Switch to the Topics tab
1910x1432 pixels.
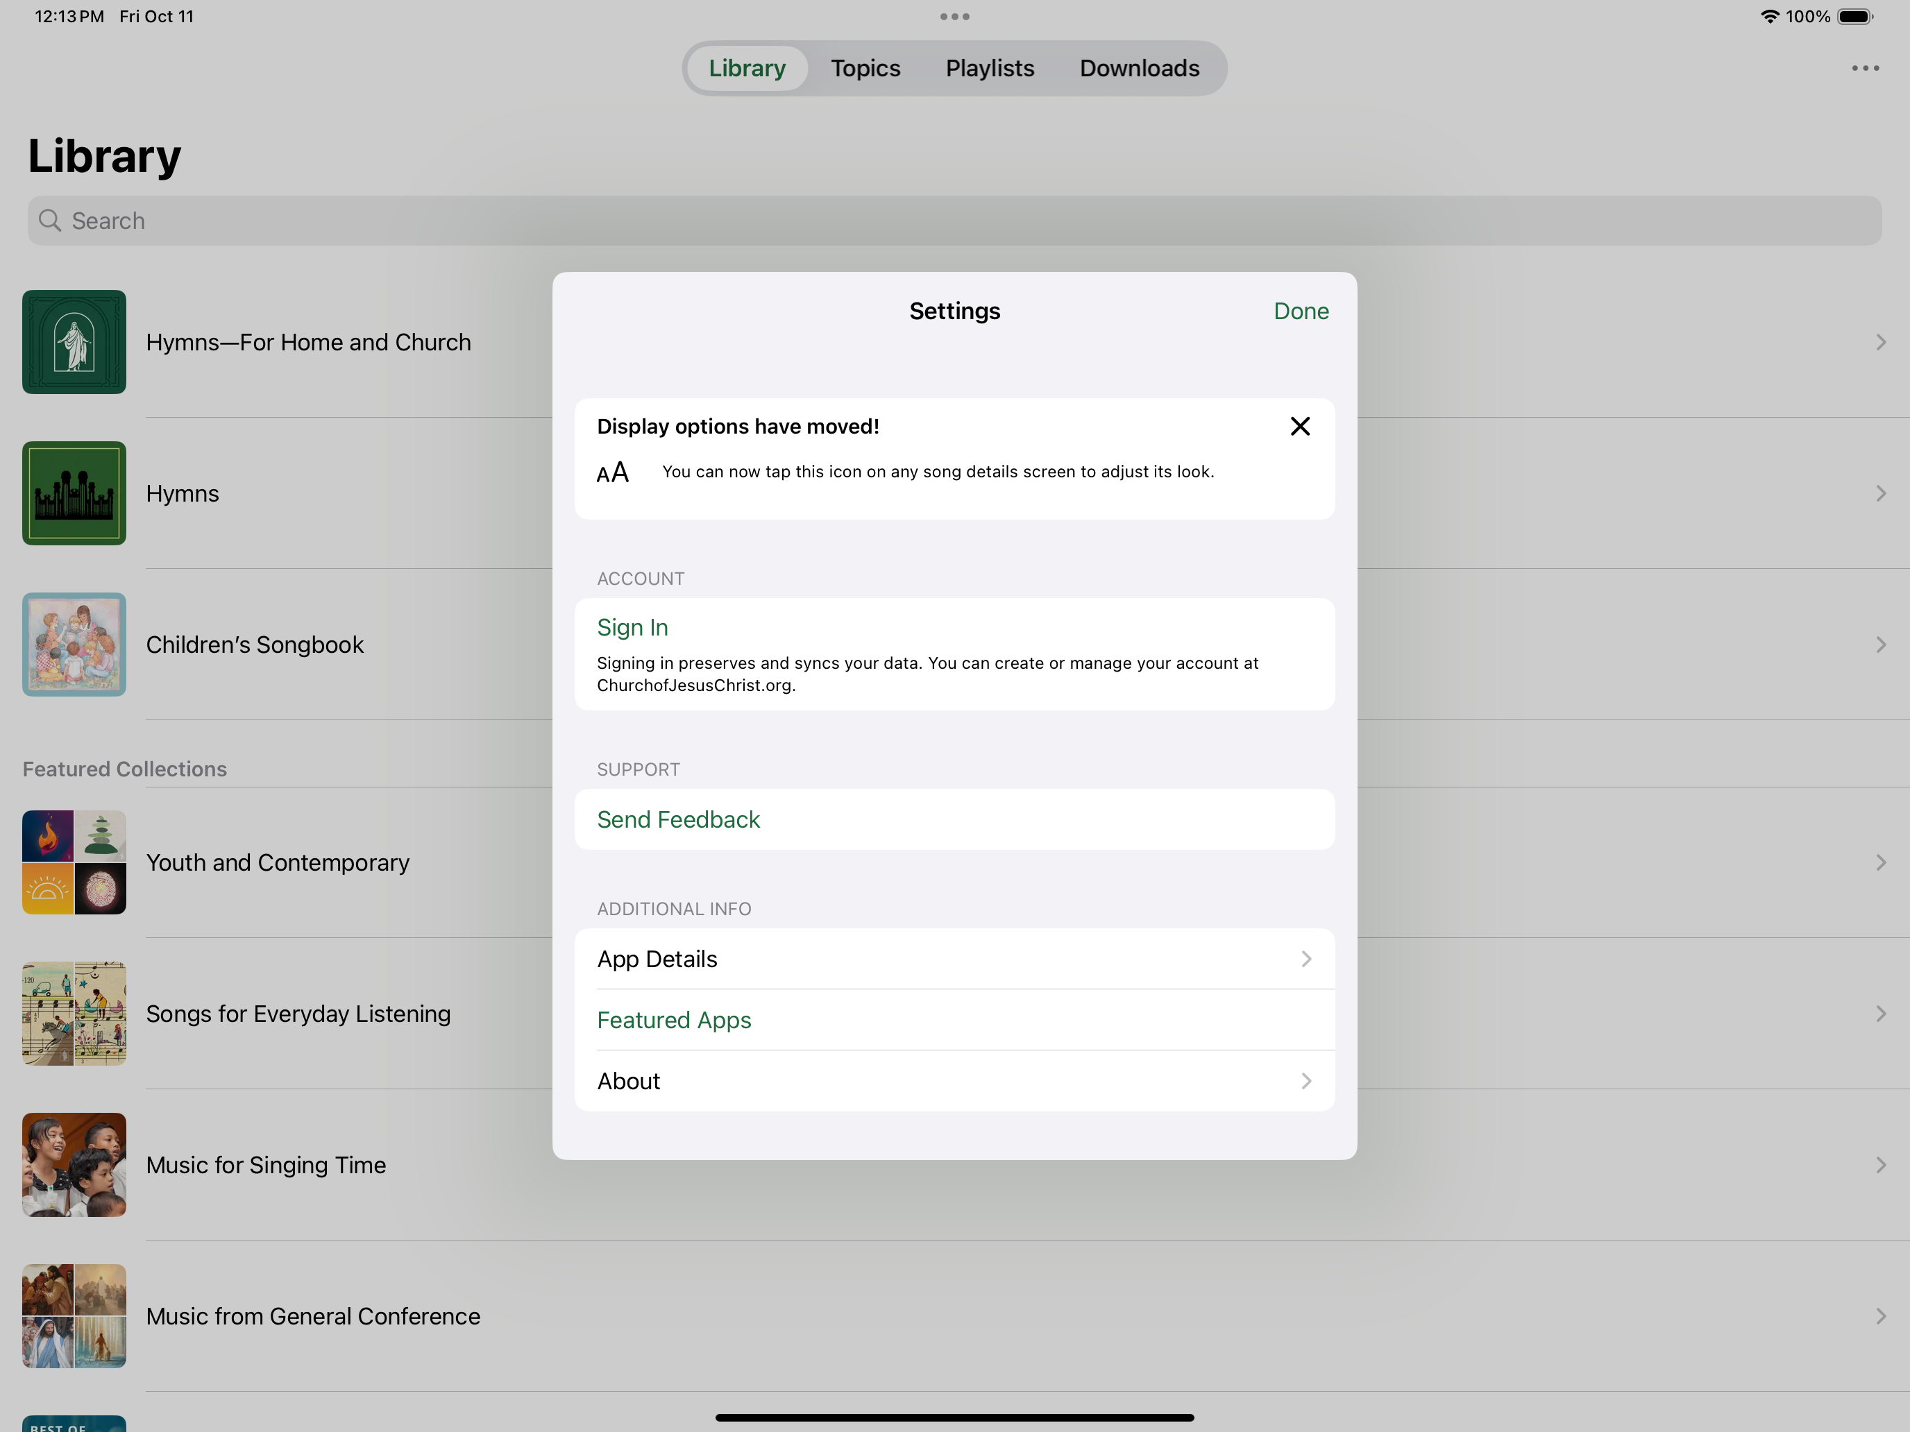click(x=865, y=68)
